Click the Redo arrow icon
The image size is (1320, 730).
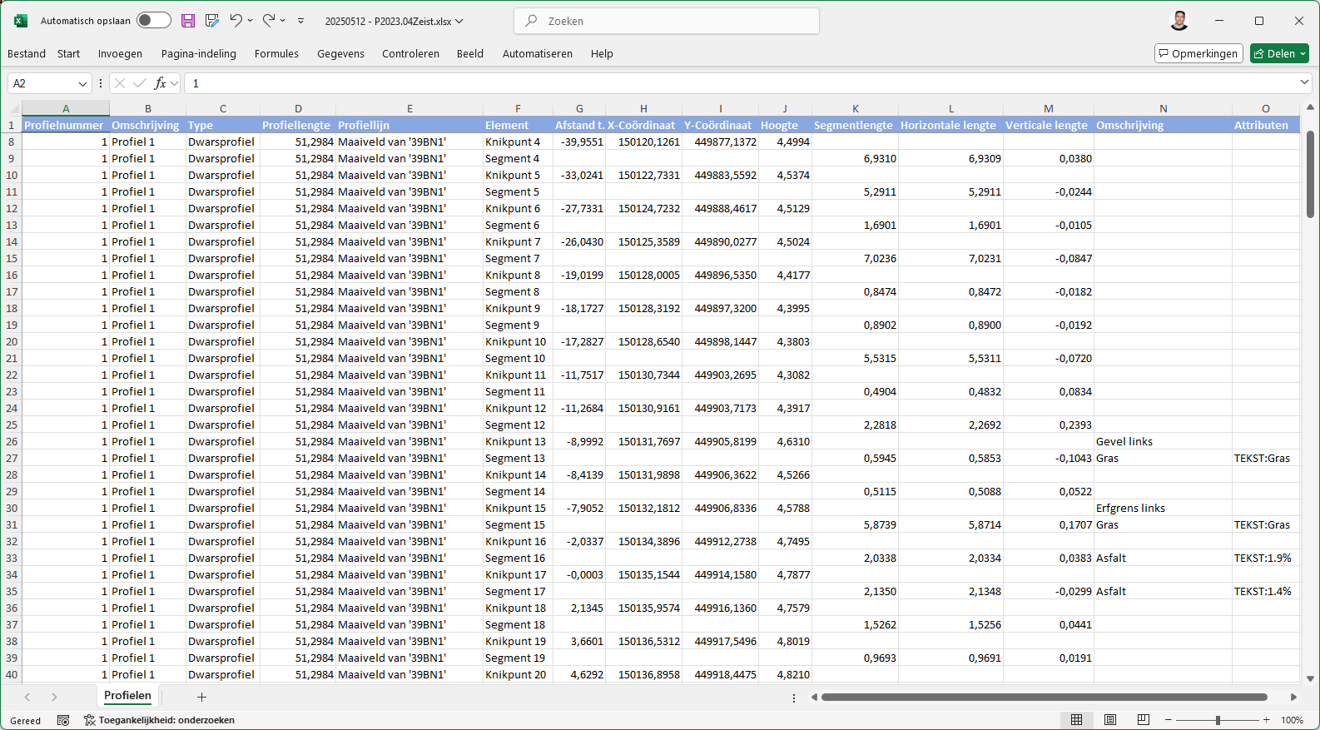point(268,21)
